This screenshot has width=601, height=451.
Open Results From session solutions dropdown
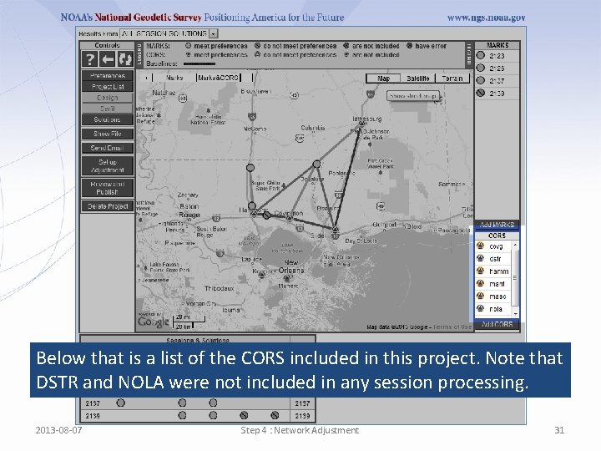214,33
